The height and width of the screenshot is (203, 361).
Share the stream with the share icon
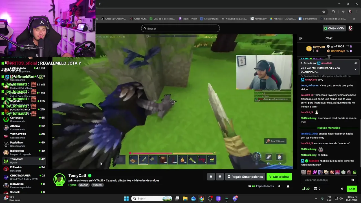(279, 186)
